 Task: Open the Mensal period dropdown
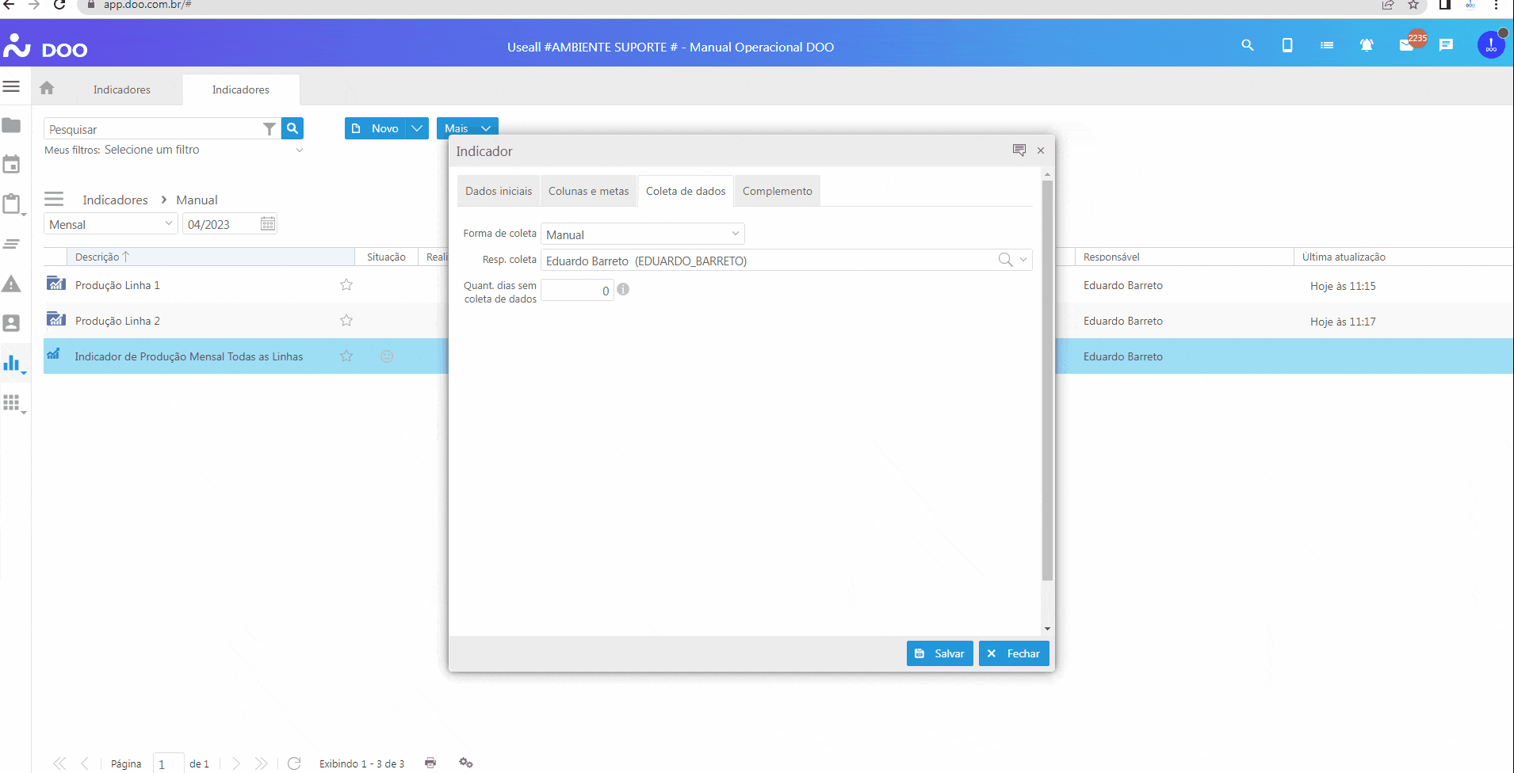[168, 224]
